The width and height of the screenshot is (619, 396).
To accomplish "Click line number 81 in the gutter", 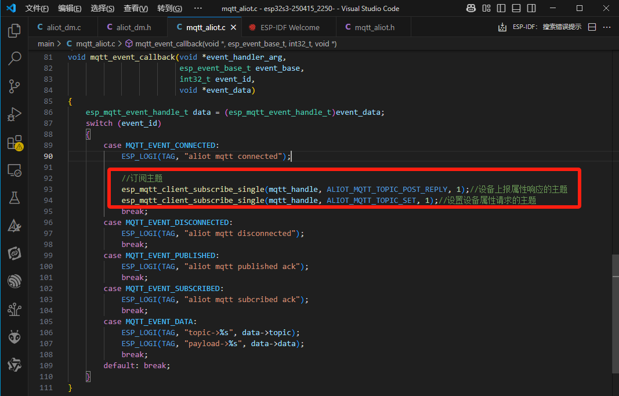I will point(48,57).
